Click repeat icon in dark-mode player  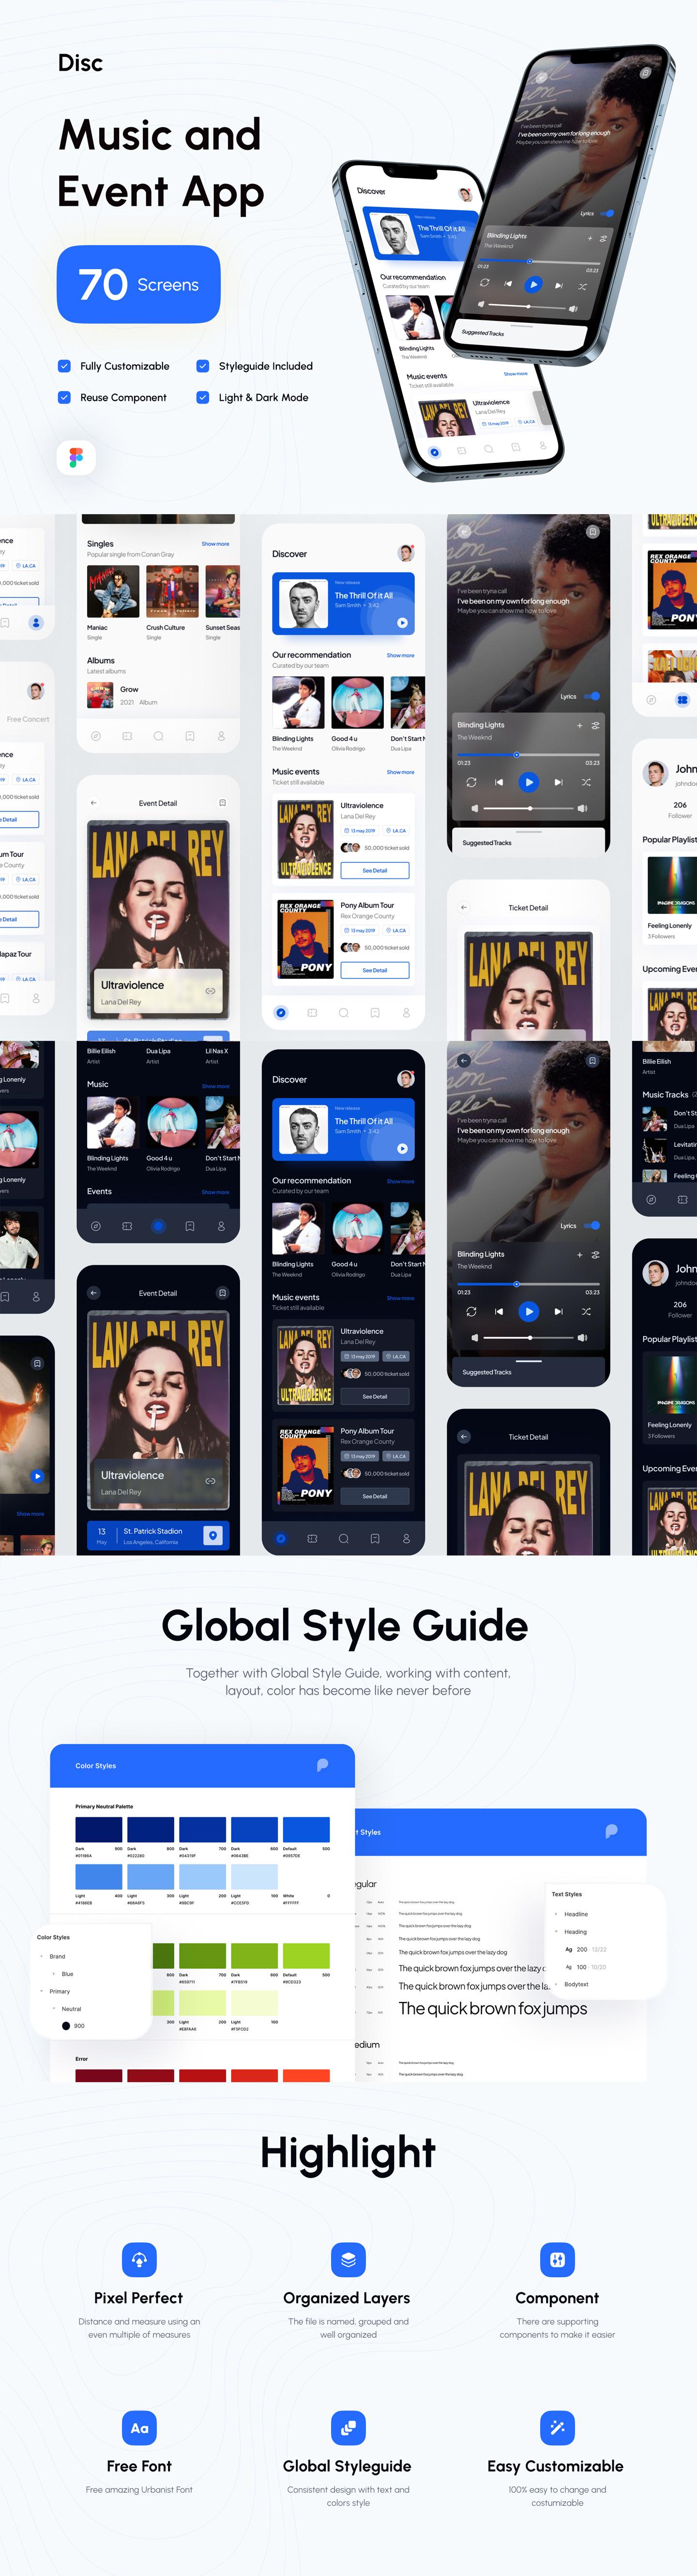pos(471,1311)
